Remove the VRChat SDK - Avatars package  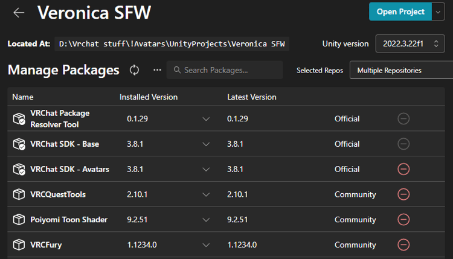403,169
